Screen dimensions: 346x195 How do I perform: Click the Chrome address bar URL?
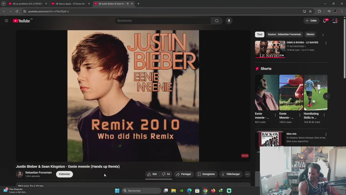[x=49, y=11]
